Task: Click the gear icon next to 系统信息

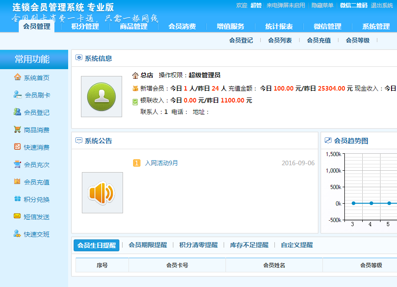Action: (79, 58)
